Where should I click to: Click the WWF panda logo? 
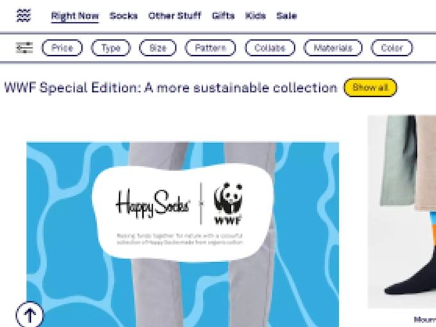228,203
